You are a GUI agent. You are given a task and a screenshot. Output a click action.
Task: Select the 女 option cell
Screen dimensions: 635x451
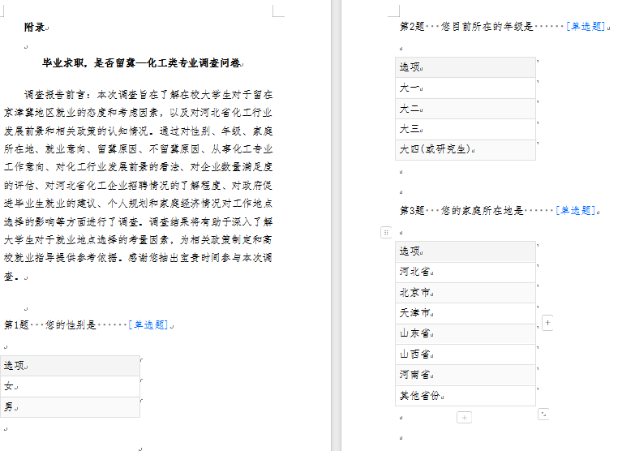pos(71,386)
